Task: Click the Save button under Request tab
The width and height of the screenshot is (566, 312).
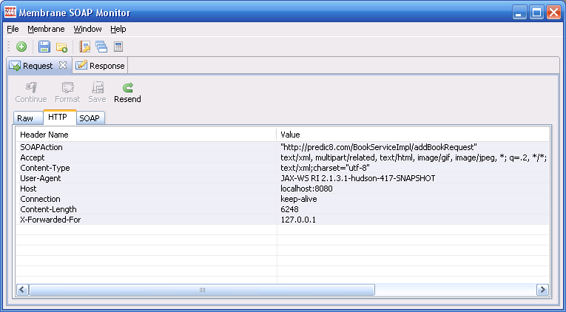Action: tap(97, 92)
